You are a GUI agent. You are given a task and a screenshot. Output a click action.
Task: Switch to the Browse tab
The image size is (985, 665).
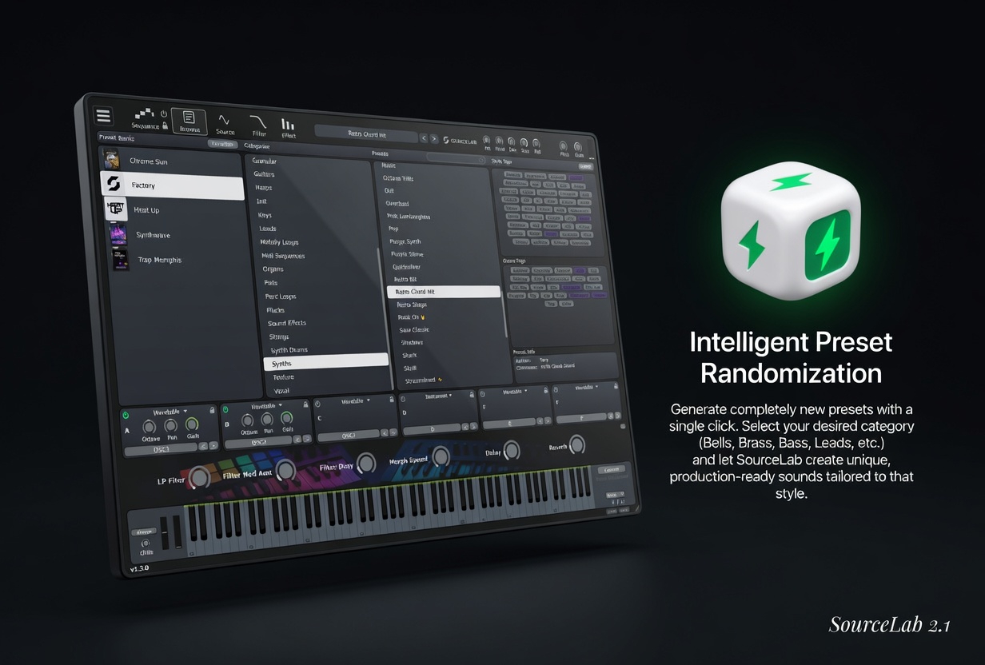click(x=189, y=121)
